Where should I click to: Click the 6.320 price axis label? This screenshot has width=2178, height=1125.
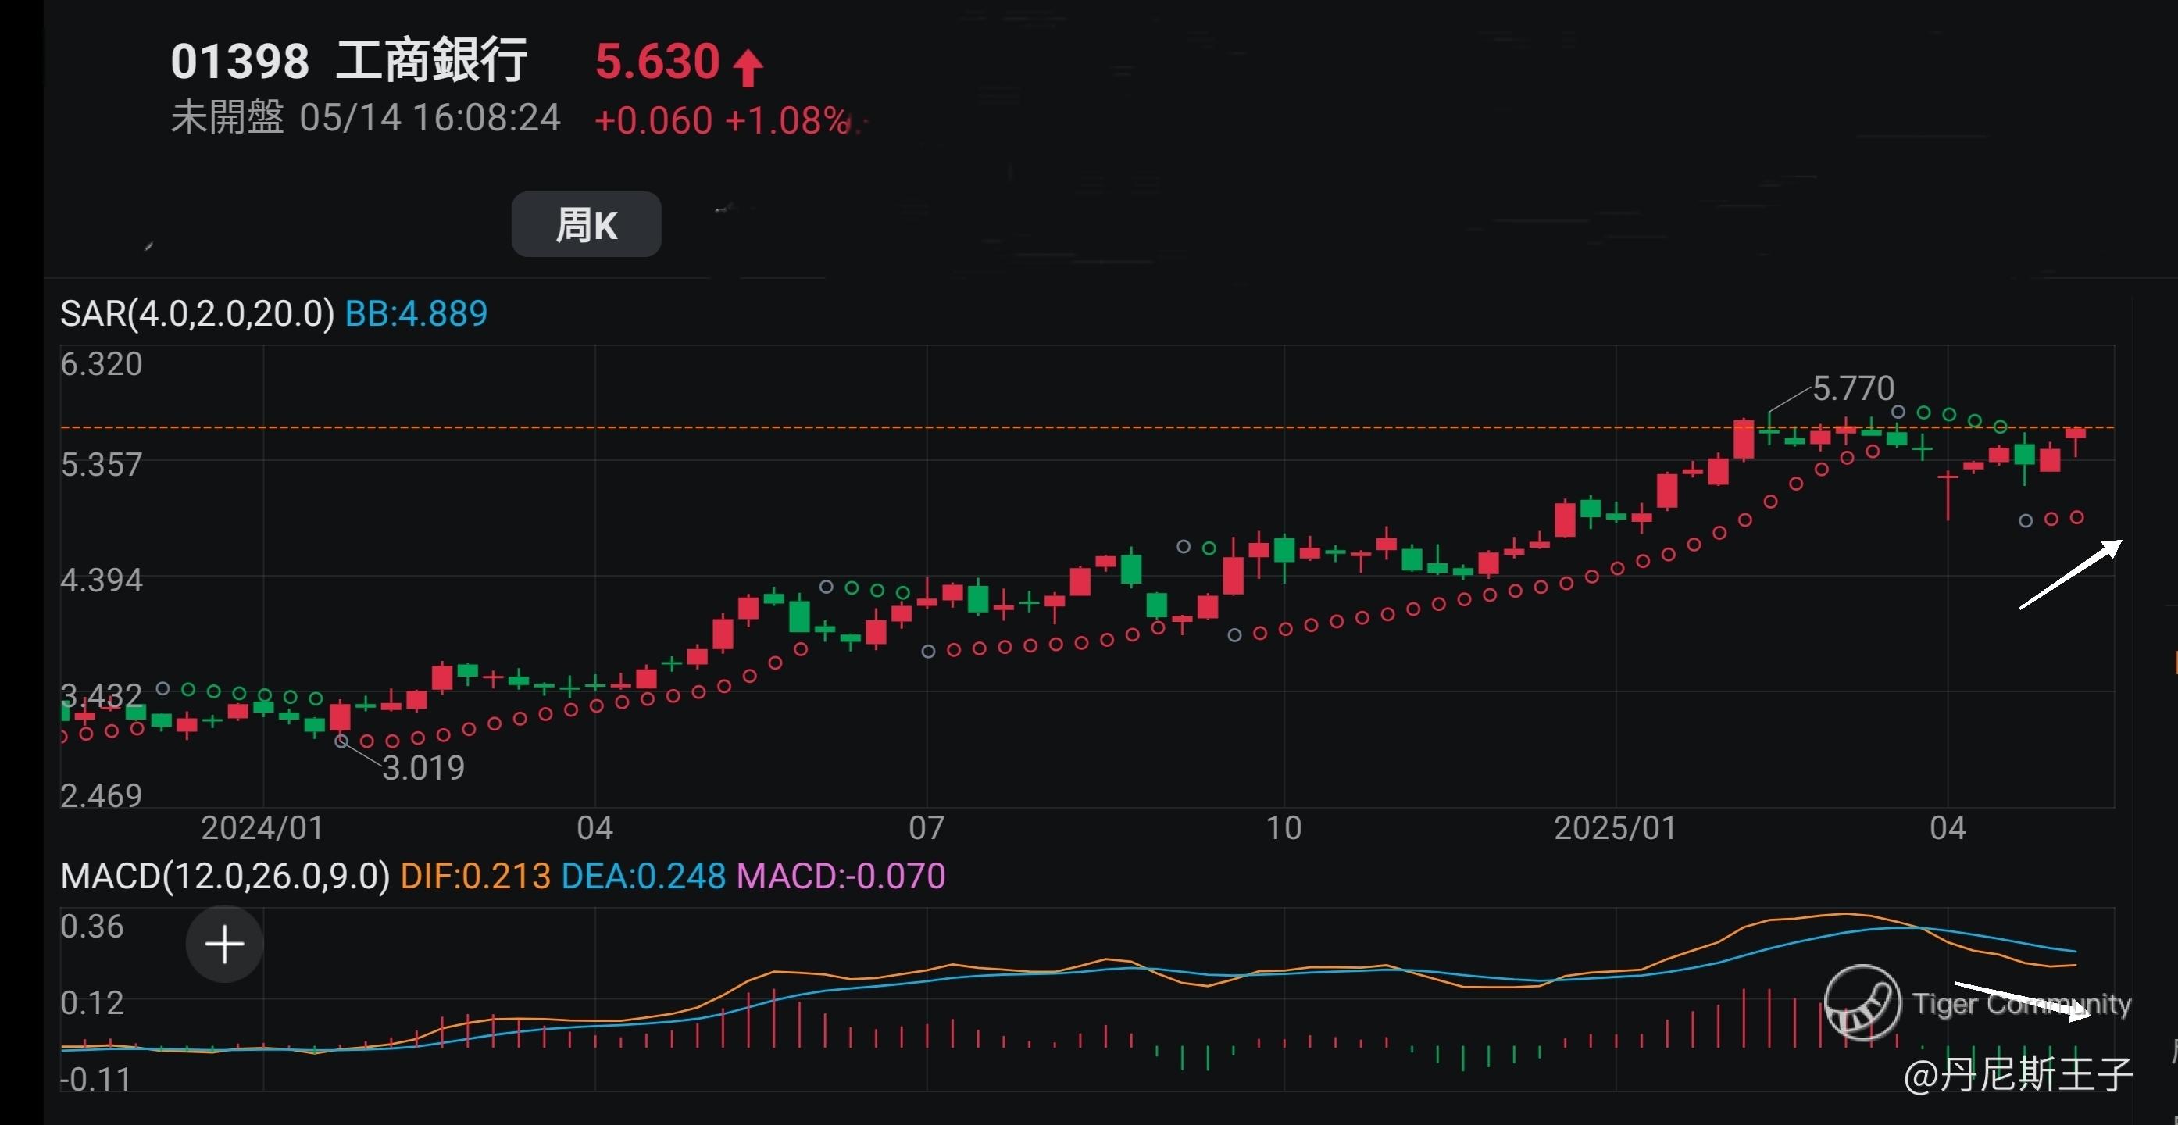(102, 364)
